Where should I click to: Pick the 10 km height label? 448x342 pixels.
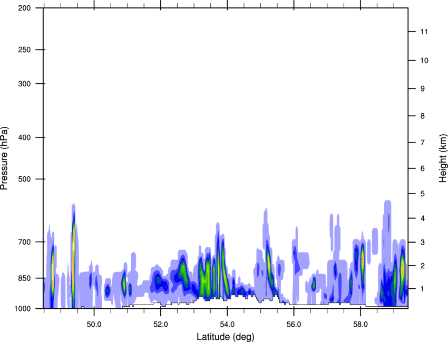point(424,61)
